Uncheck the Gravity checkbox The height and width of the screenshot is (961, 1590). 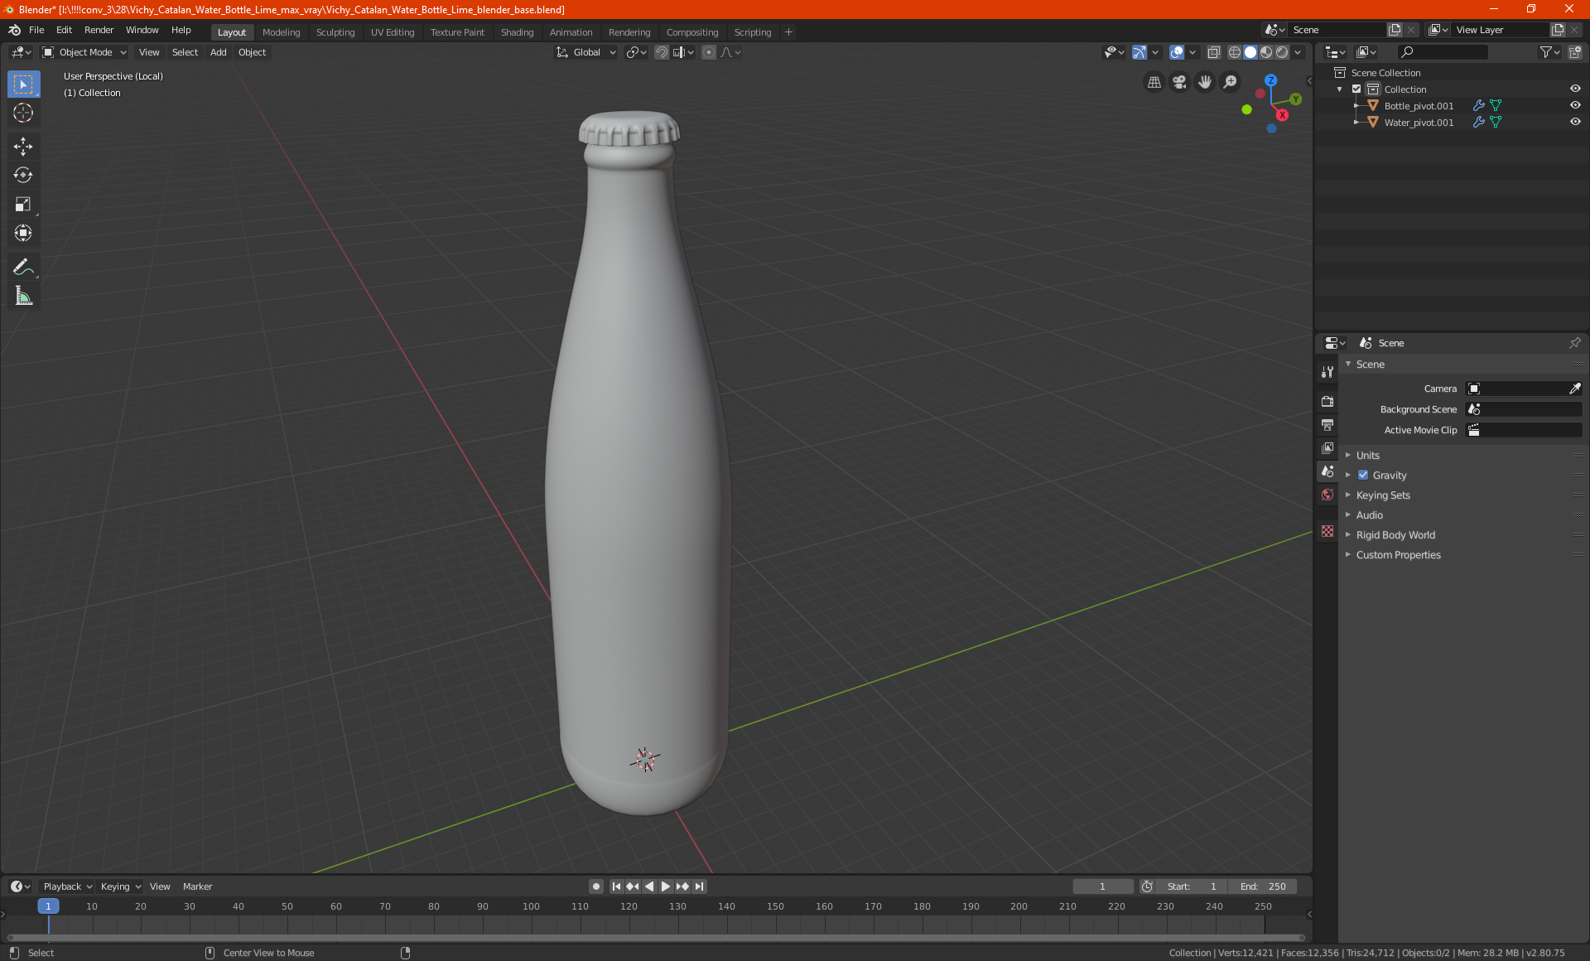click(1363, 476)
